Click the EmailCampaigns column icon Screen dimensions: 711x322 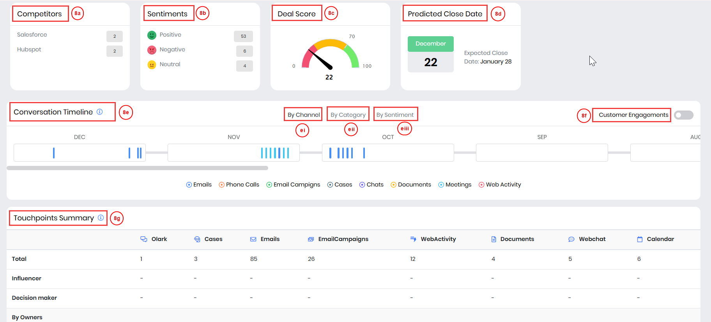(311, 239)
